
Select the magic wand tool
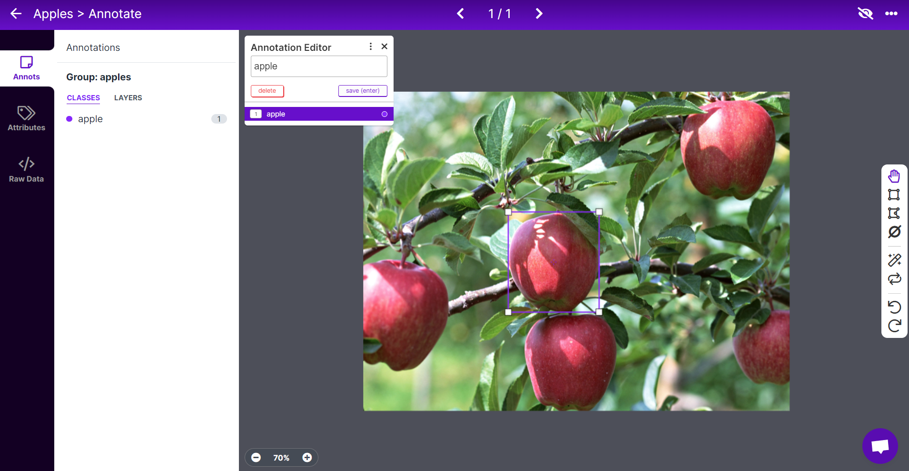[x=894, y=260]
